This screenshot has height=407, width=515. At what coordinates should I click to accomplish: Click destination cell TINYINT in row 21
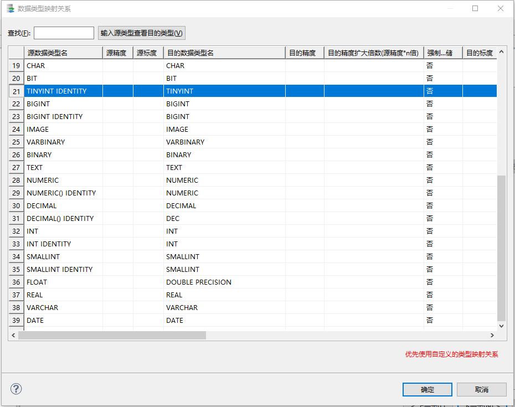tap(225, 91)
